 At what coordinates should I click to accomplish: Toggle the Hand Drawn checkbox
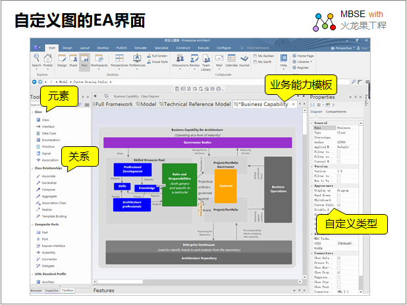point(339,195)
